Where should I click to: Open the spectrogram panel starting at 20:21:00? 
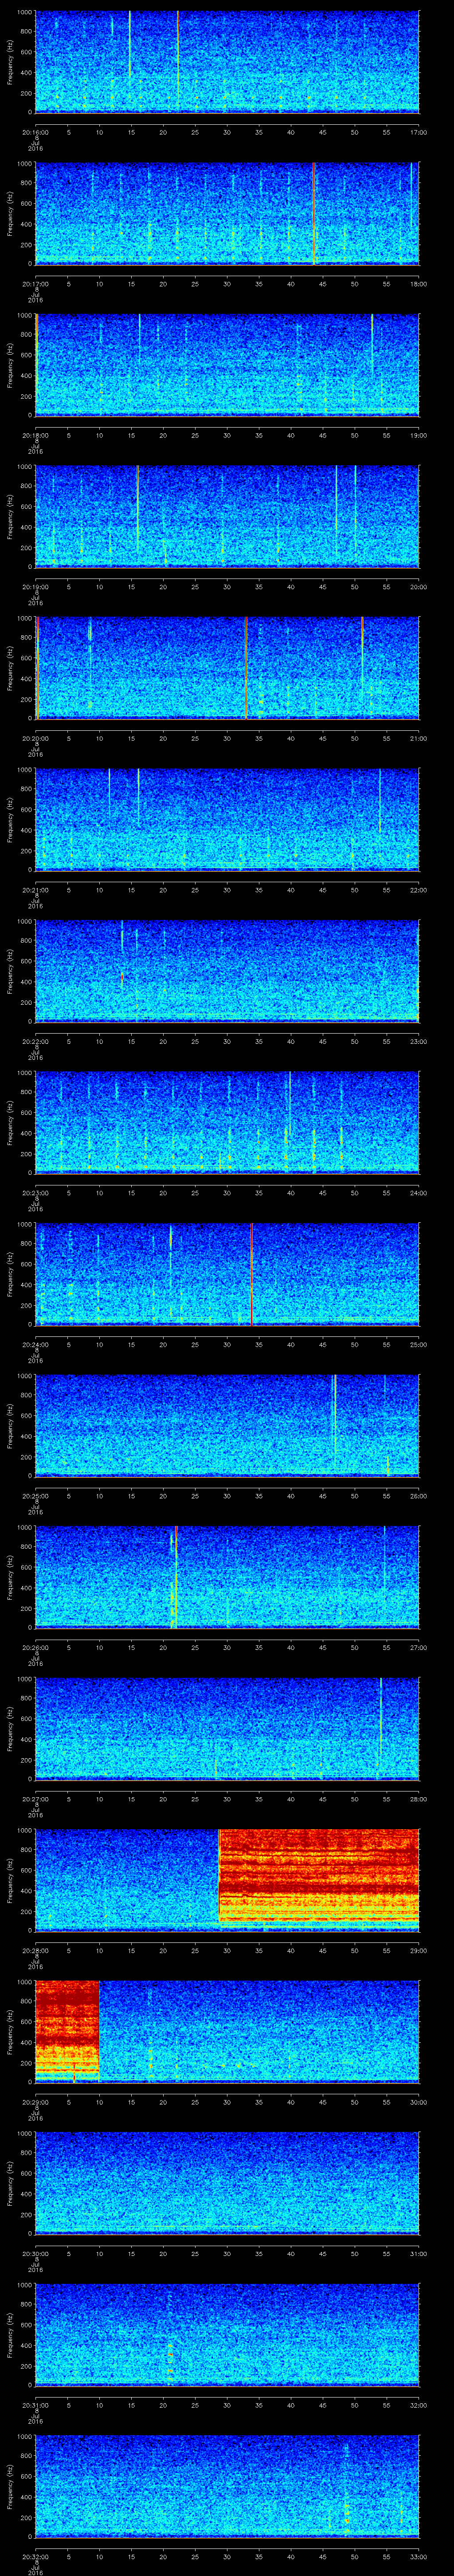click(x=227, y=819)
